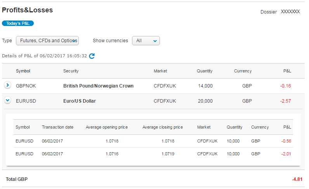Click the main table Quantity header

click(205, 71)
